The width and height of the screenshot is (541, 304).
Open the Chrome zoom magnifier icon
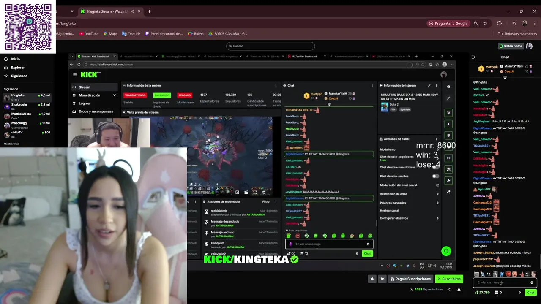click(x=476, y=24)
